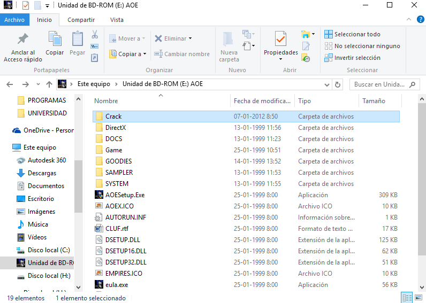
Task: Switch to the Compartir tab
Action: click(x=81, y=20)
